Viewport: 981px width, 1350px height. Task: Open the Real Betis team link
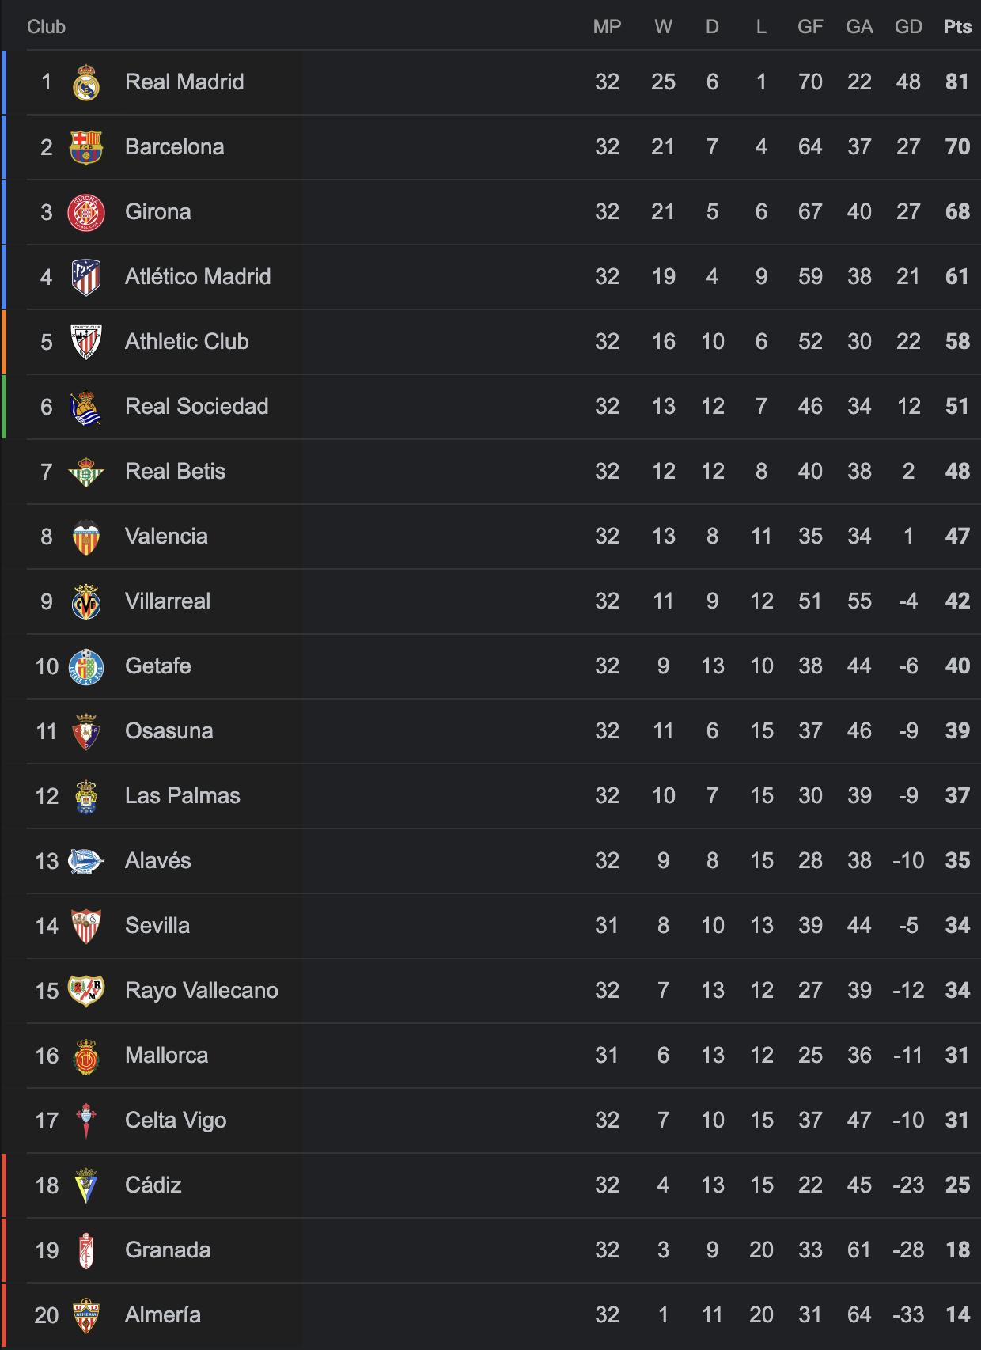(x=175, y=472)
